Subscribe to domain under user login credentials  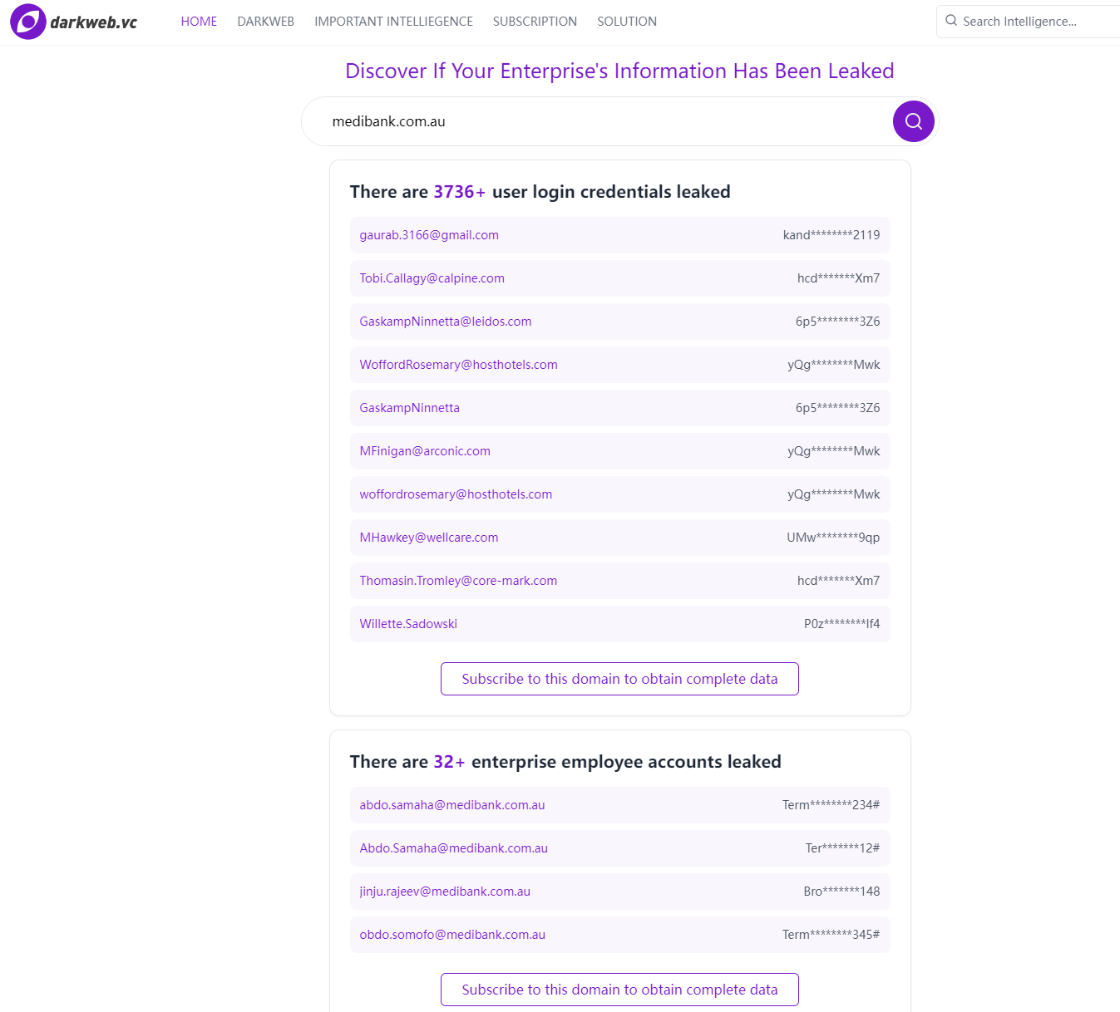click(x=619, y=679)
